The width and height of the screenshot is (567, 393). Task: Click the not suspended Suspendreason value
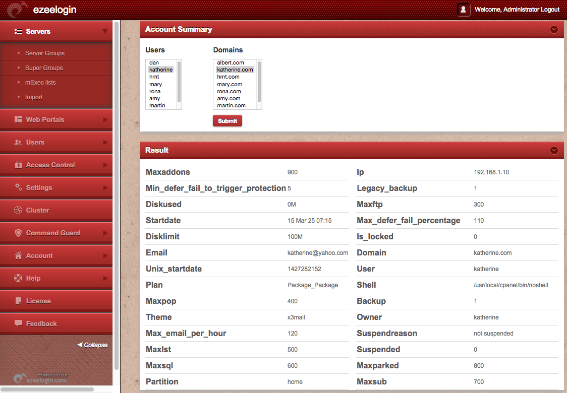tap(493, 334)
